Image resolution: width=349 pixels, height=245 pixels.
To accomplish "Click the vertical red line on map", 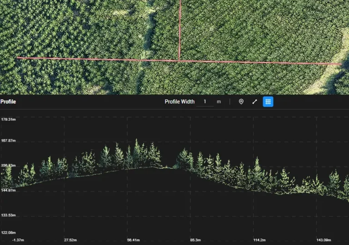I will [180, 30].
